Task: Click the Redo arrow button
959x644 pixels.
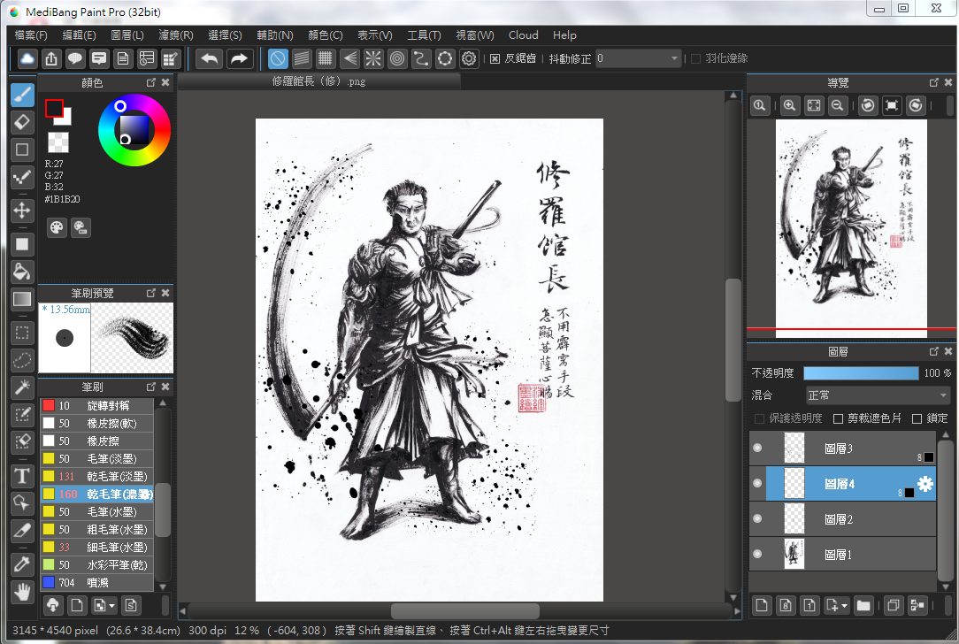Action: pos(239,58)
